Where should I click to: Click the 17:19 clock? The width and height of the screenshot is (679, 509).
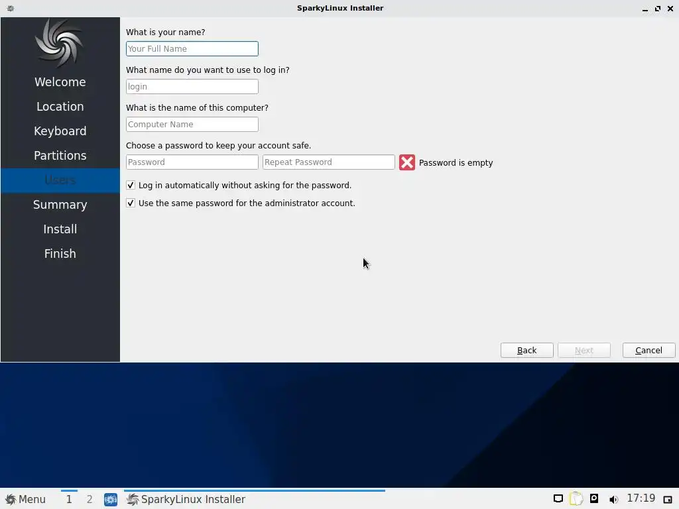tap(641, 498)
